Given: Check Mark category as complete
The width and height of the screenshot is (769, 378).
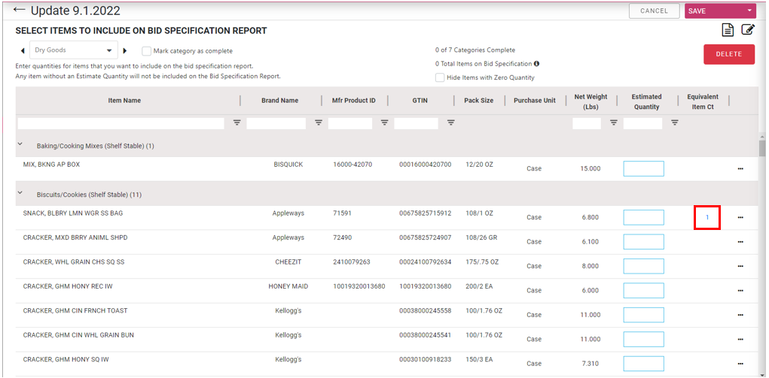Looking at the screenshot, I should point(146,51).
